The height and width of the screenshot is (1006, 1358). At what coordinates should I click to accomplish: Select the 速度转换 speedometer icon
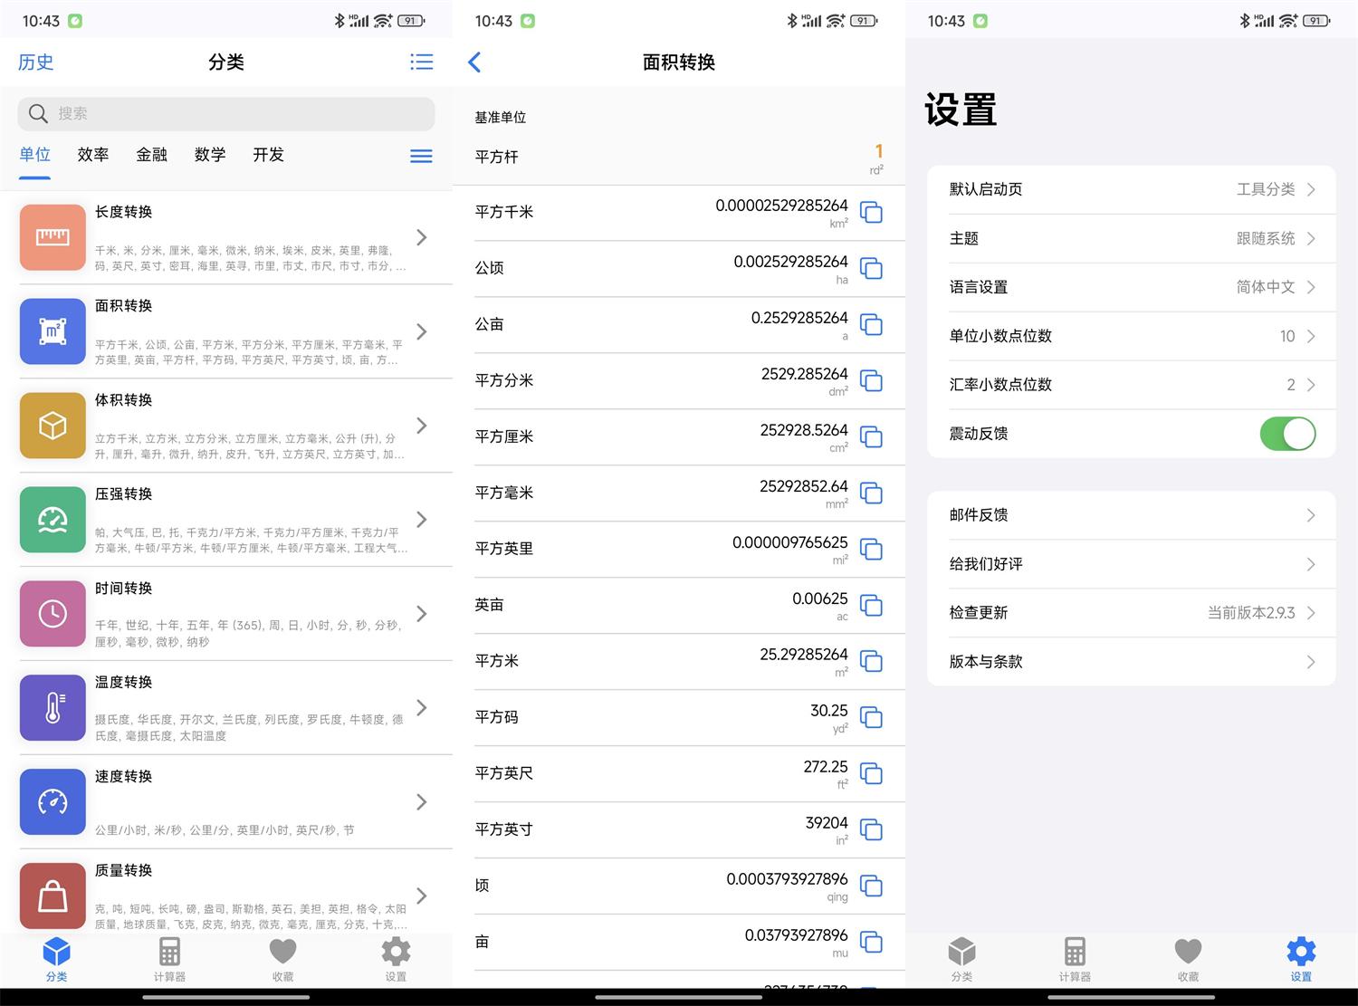pyautogui.click(x=52, y=801)
